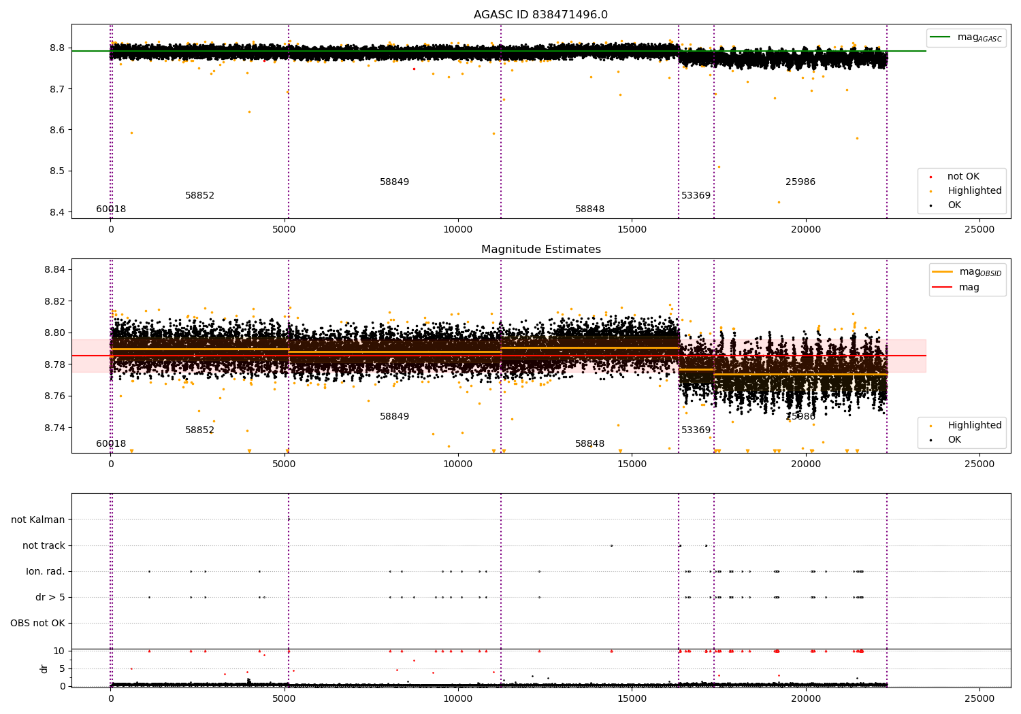Viewport: 1021px width, 714px height.
Task: Click obsid label 58848 in Magnitude Estimates plot
Action: [590, 444]
